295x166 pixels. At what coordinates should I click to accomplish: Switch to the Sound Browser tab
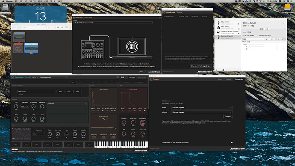click(142, 77)
